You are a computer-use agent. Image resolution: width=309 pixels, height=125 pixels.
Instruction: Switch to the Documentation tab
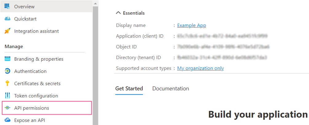pyautogui.click(x=171, y=89)
